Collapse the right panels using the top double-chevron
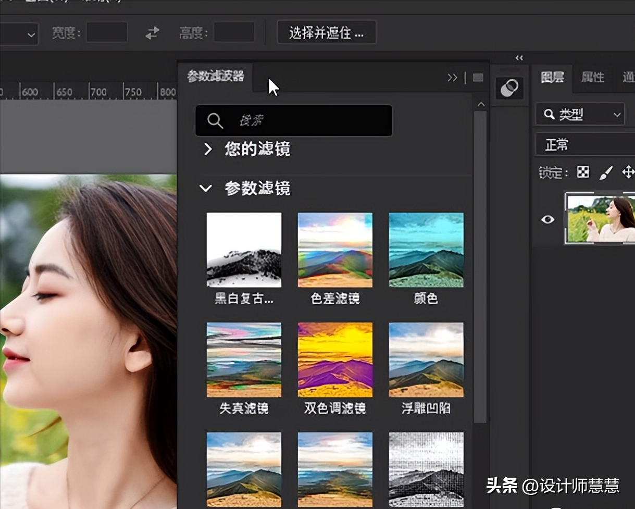Image resolution: width=635 pixels, height=509 pixels. pos(519,58)
